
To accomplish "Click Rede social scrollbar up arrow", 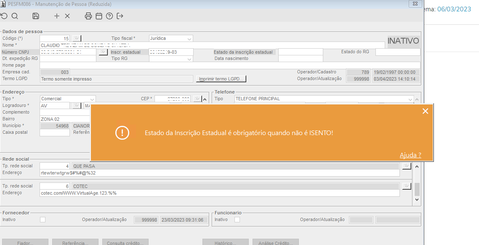I will (417, 167).
